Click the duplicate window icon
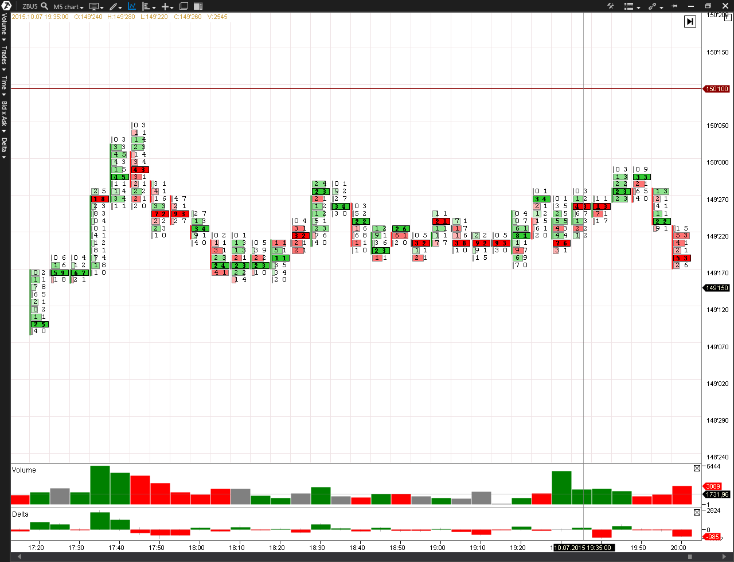 183,6
